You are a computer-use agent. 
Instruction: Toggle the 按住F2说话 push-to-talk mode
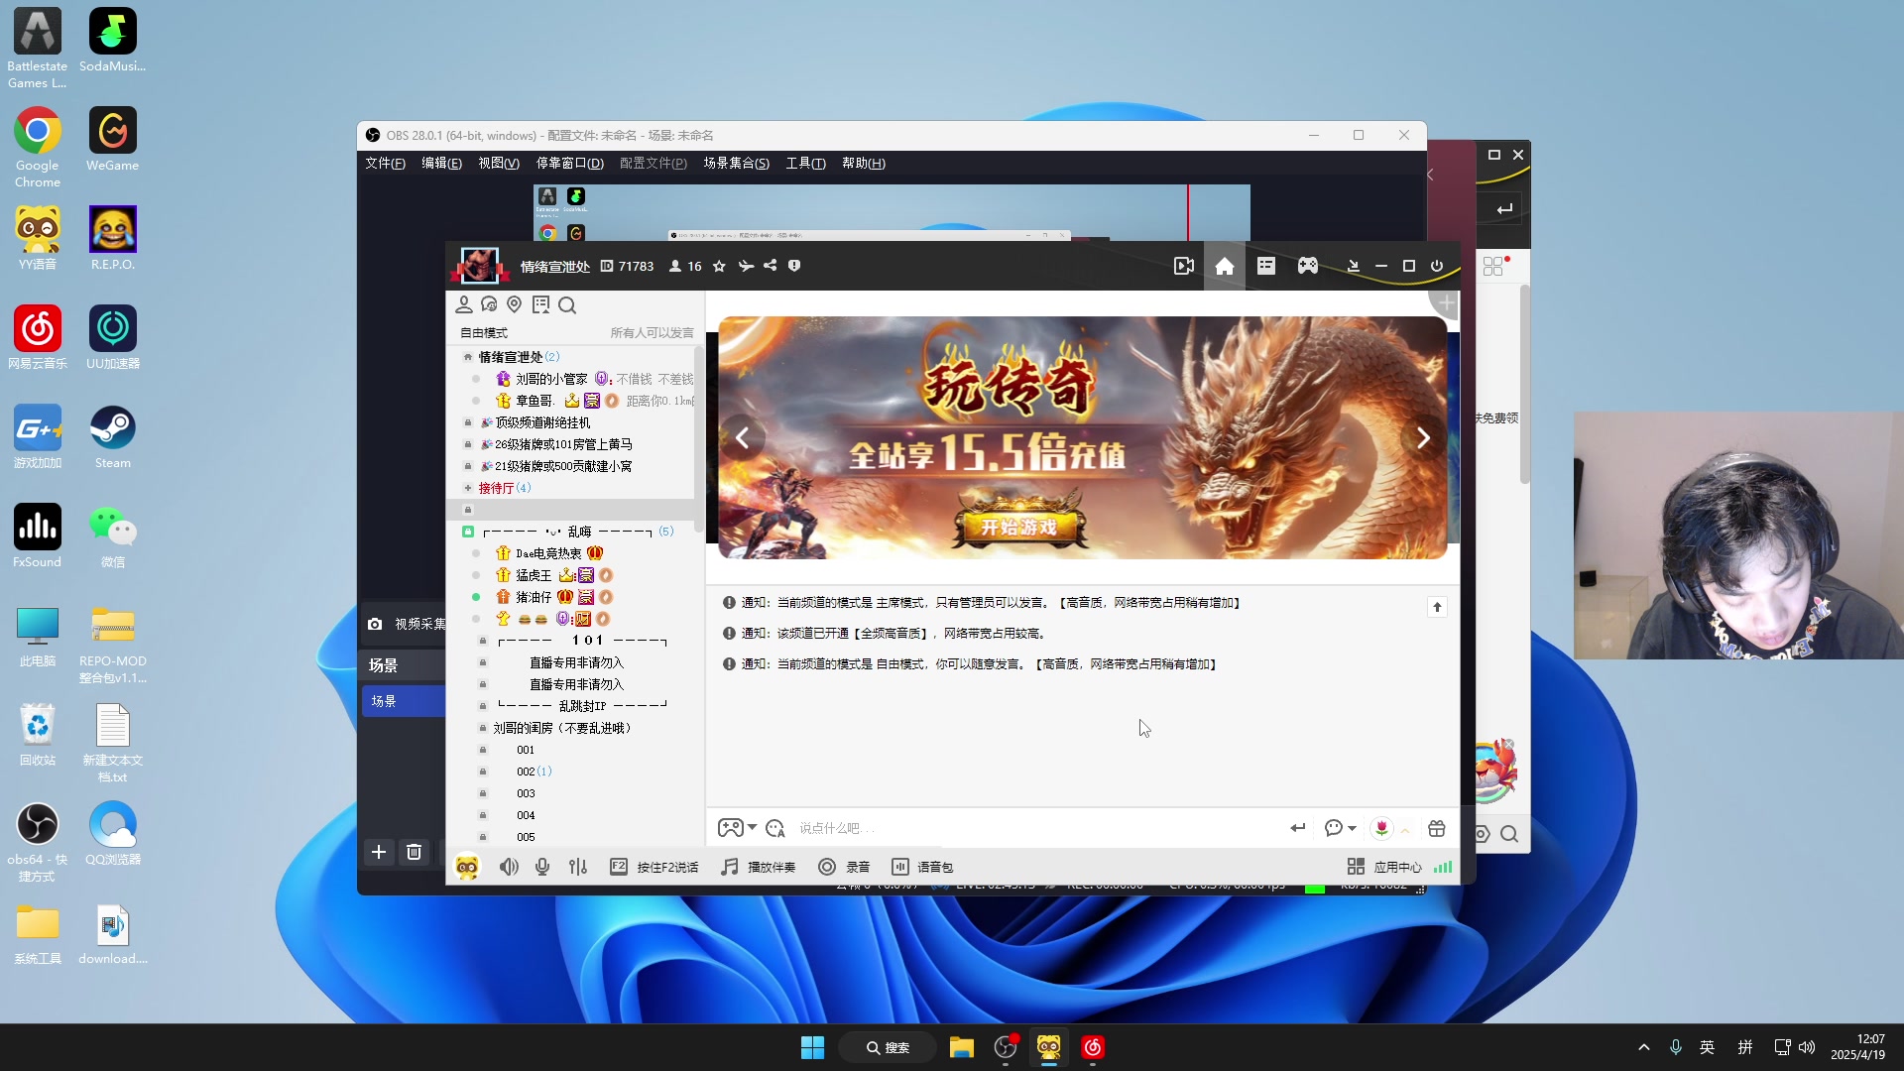[x=654, y=867]
